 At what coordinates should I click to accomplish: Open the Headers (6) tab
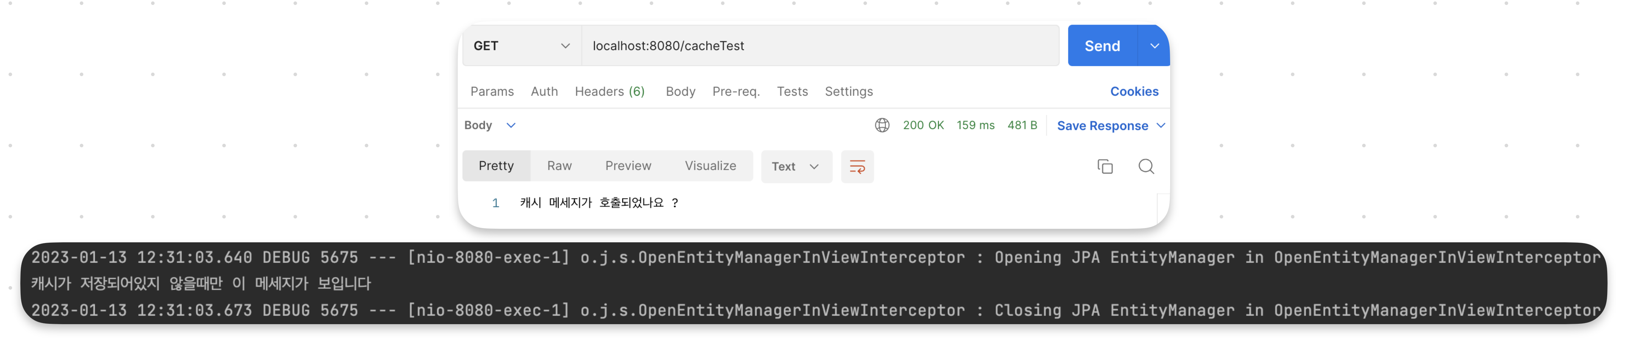609,91
